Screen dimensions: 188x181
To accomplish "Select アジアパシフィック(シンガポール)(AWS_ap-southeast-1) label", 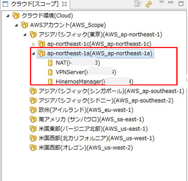I will (x=112, y=91).
